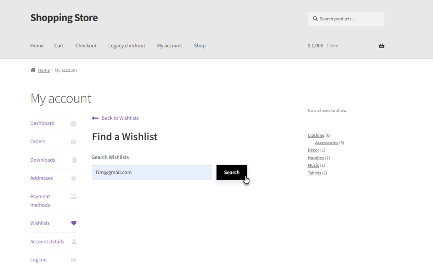The image size is (433, 271).
Task: Click the 'No archives to show.' text
Action: [x=328, y=111]
